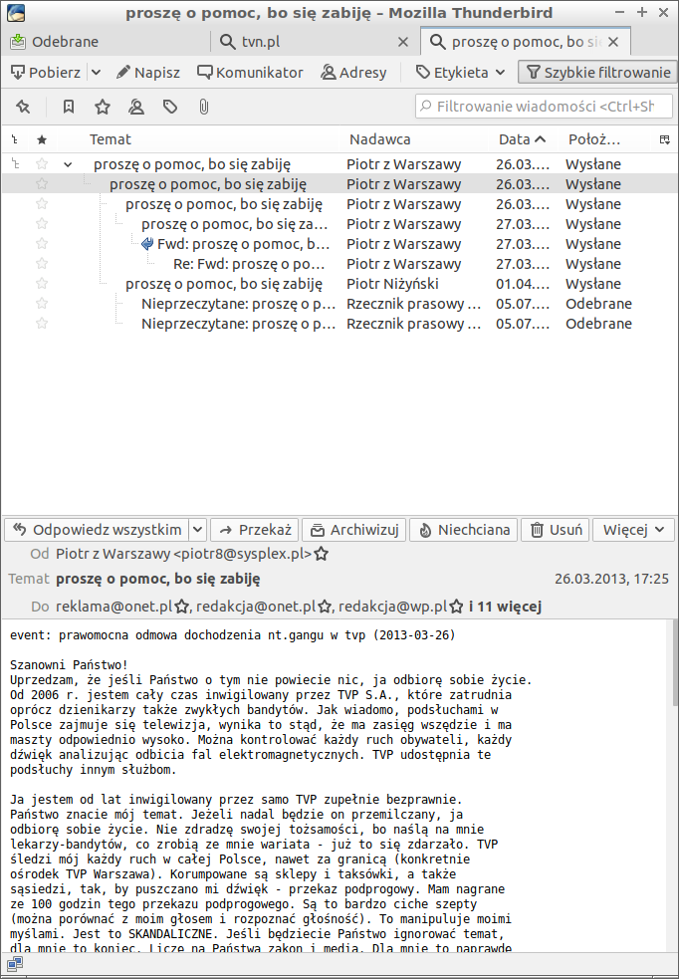The height and width of the screenshot is (979, 679).
Task: Click the sender piotr8@sysplex.pl address
Action: coord(183,554)
